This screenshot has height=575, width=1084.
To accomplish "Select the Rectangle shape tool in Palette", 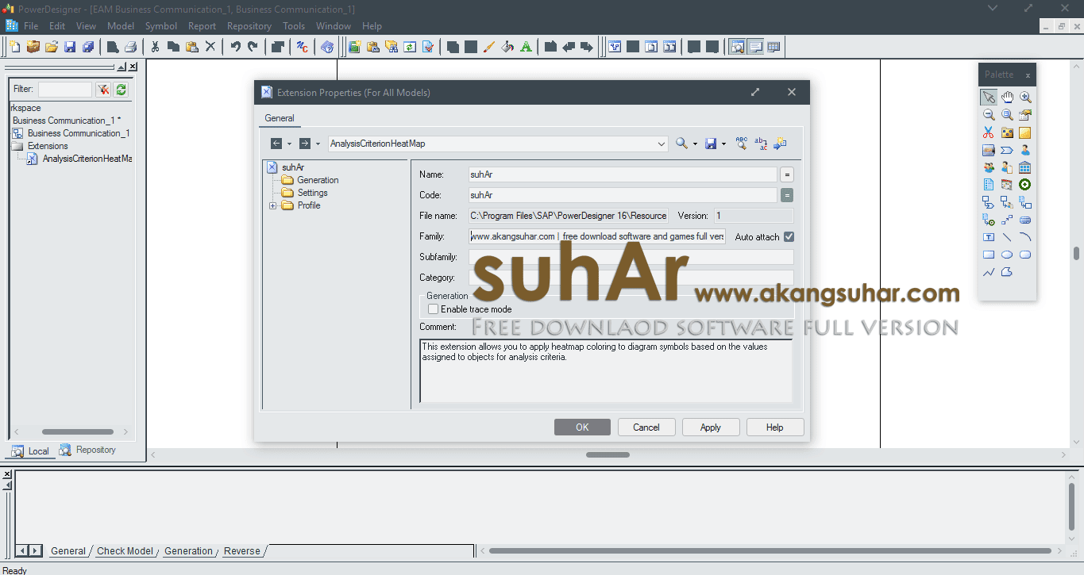I will coord(989,255).
